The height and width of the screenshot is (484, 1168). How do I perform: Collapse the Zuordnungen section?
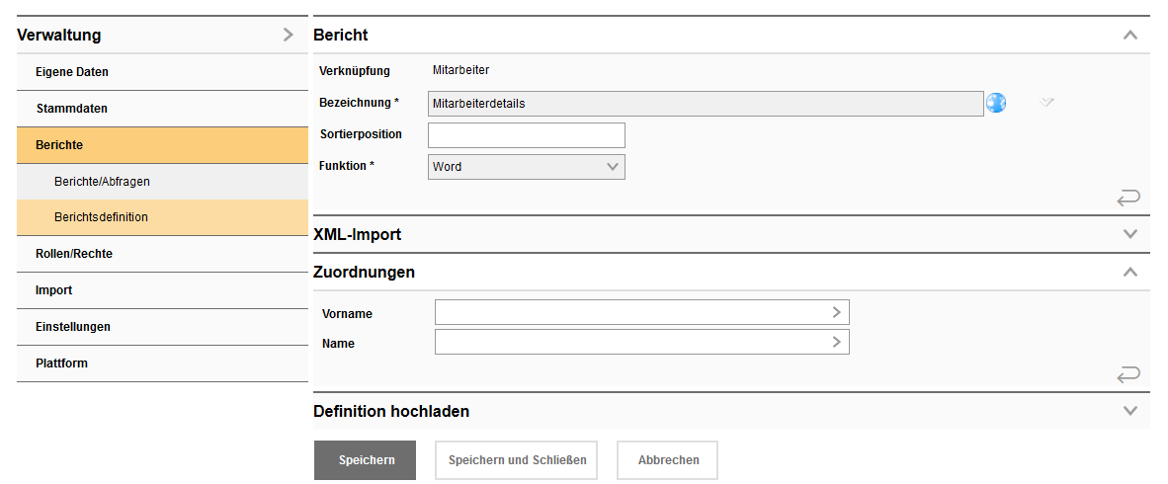click(1130, 273)
